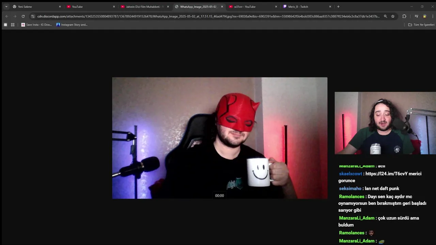This screenshot has width=436, height=245.
Task: Click the 00:00 timestamp overlay
Action: click(220, 196)
